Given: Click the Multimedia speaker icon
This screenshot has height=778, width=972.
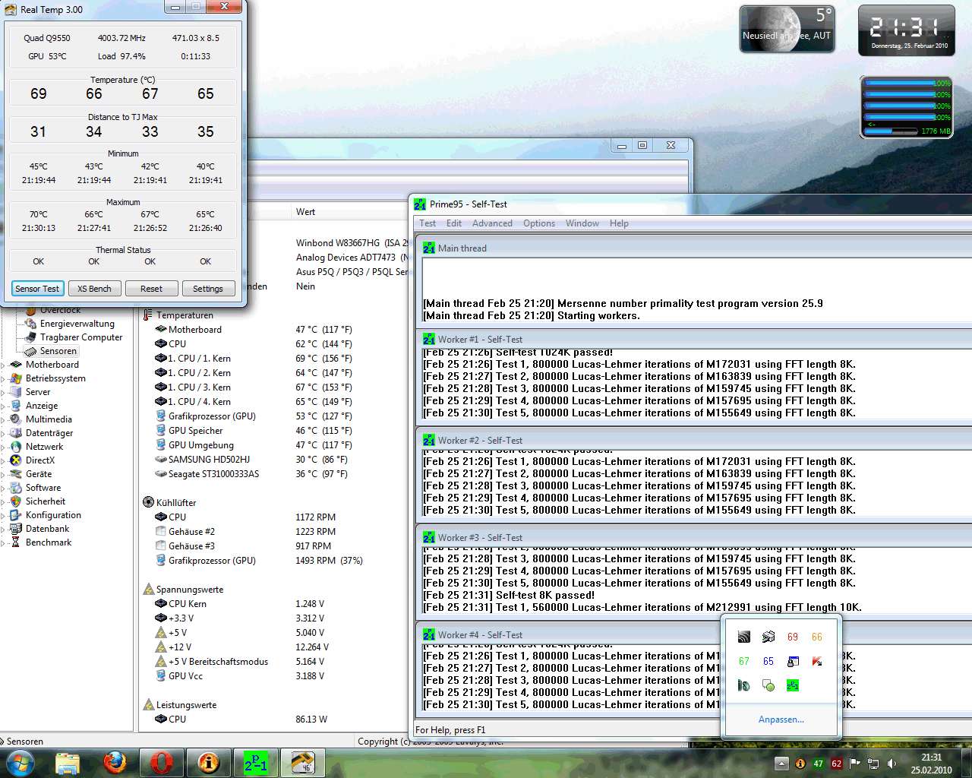Looking at the screenshot, I should click(x=16, y=419).
